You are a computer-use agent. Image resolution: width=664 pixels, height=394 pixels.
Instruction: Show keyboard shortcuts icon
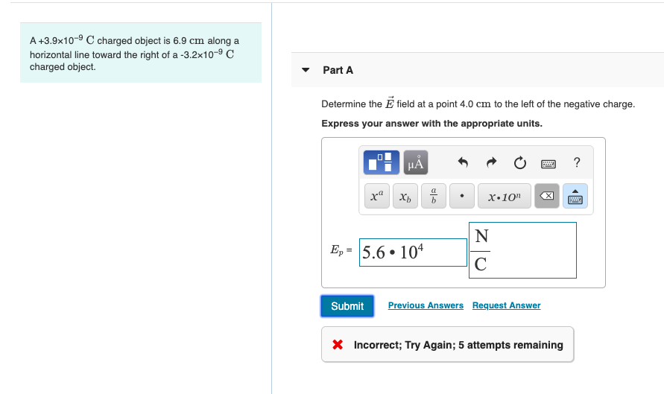548,163
